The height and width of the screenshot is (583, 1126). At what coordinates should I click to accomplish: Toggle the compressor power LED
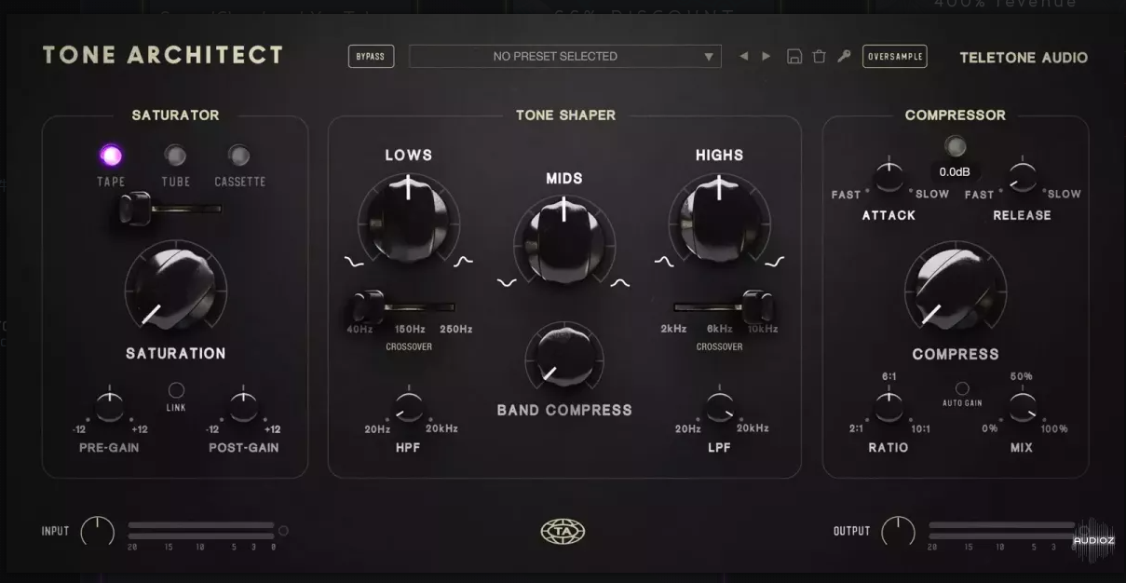pos(955,146)
